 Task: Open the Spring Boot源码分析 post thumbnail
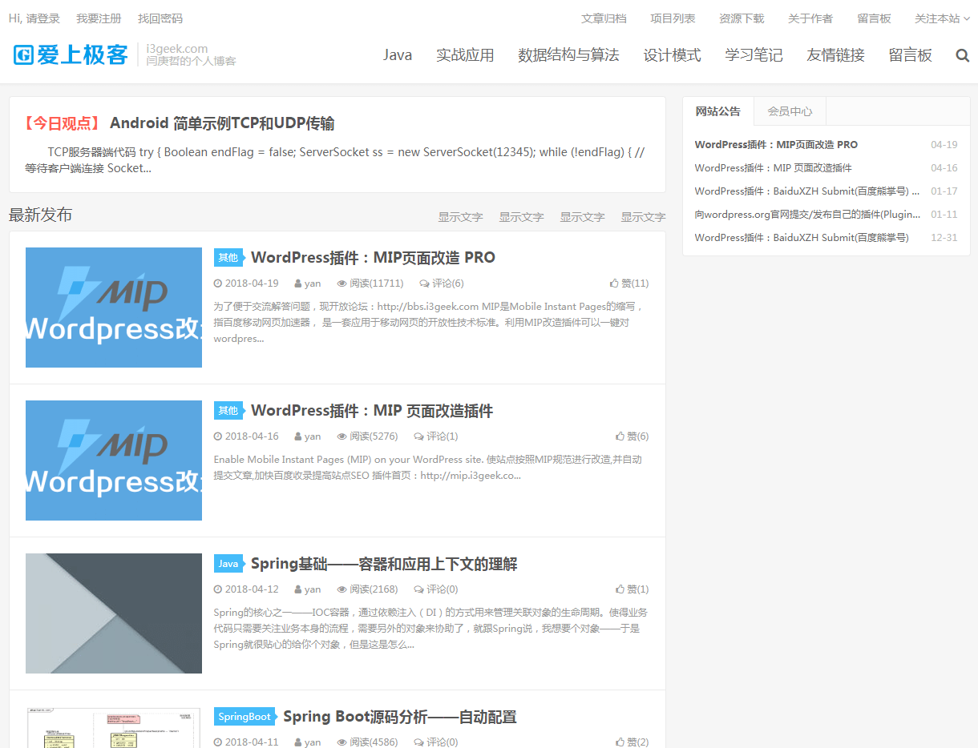[x=114, y=727]
